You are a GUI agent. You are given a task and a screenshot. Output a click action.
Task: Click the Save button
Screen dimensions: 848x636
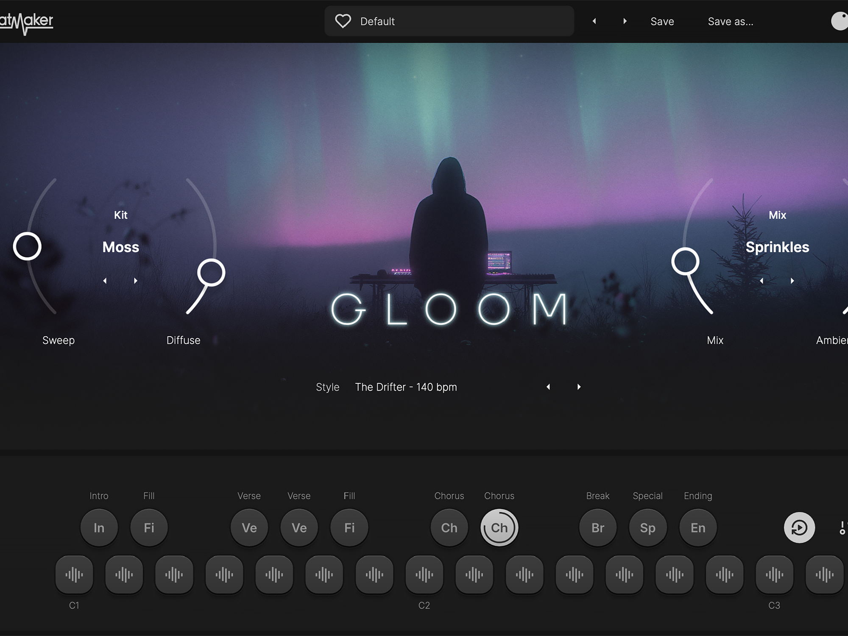(662, 22)
